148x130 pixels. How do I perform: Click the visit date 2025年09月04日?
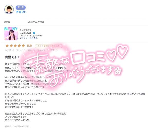click(36, 22)
